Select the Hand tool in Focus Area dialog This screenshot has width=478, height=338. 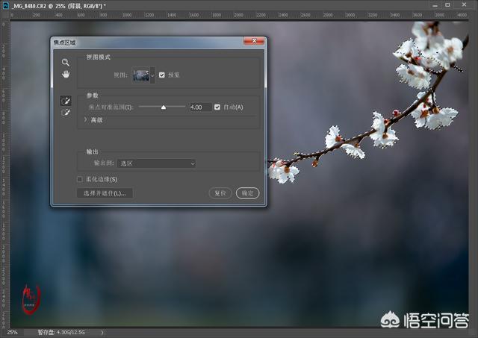coord(66,75)
